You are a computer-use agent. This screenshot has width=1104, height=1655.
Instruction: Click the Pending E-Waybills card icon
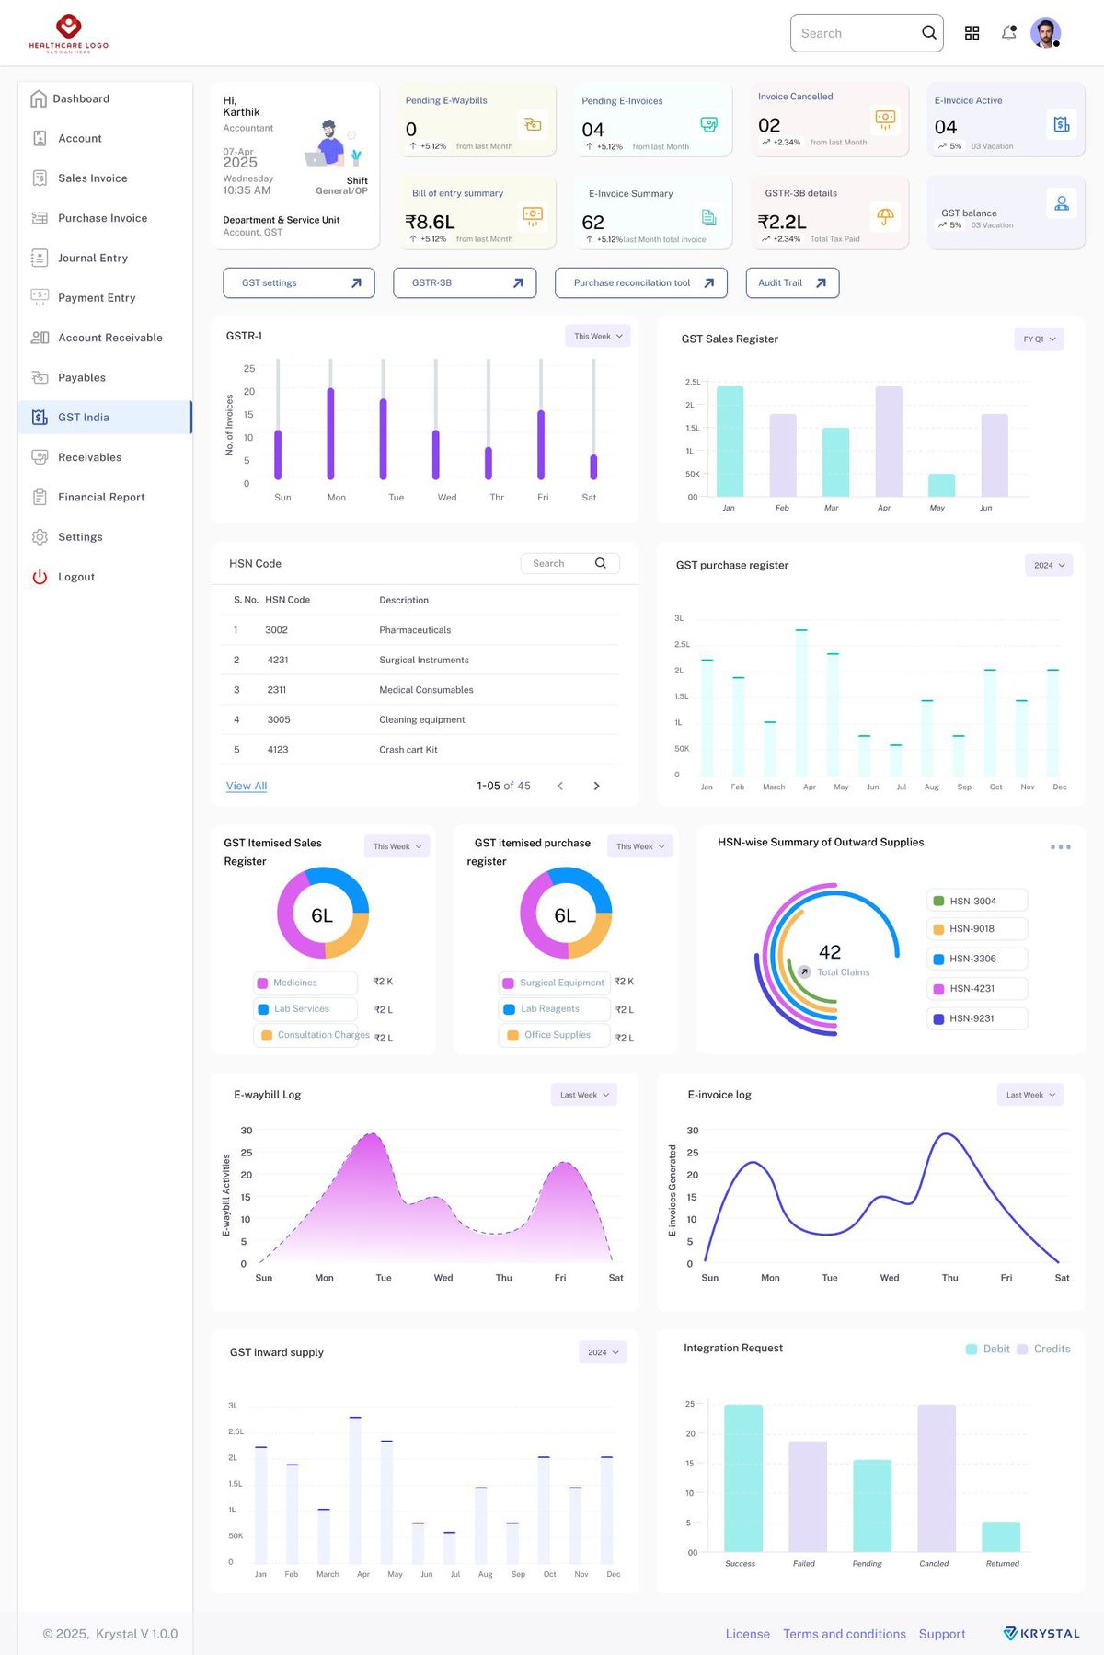point(532,124)
